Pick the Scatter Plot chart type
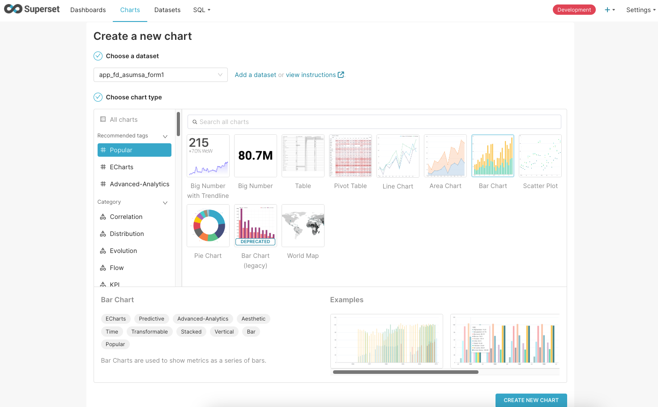Screen dimensions: 658x407 pyautogui.click(x=540, y=156)
